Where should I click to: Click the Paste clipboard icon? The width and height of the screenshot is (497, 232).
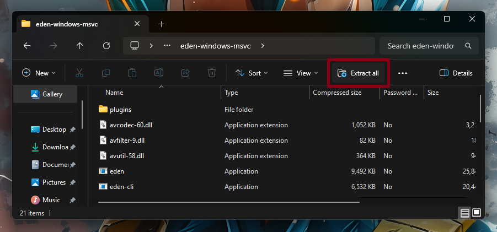(132, 73)
